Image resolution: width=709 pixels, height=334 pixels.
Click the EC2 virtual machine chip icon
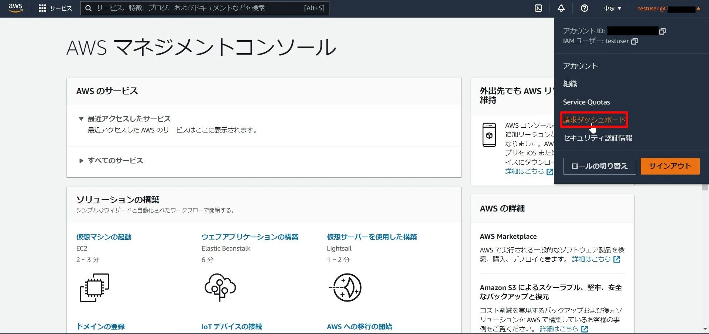tap(95, 287)
